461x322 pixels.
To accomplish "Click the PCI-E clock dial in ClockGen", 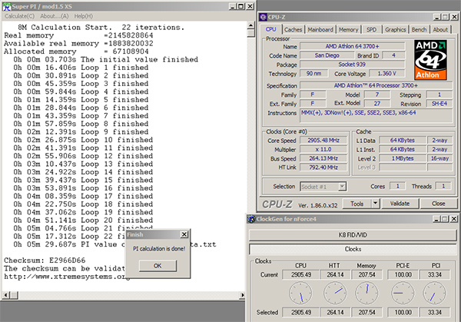I will (403, 293).
